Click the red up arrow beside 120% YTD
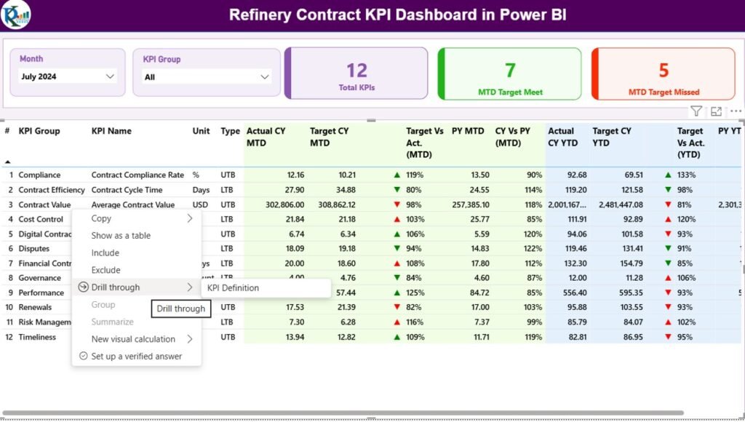The width and height of the screenshot is (745, 422). pyautogui.click(x=668, y=219)
